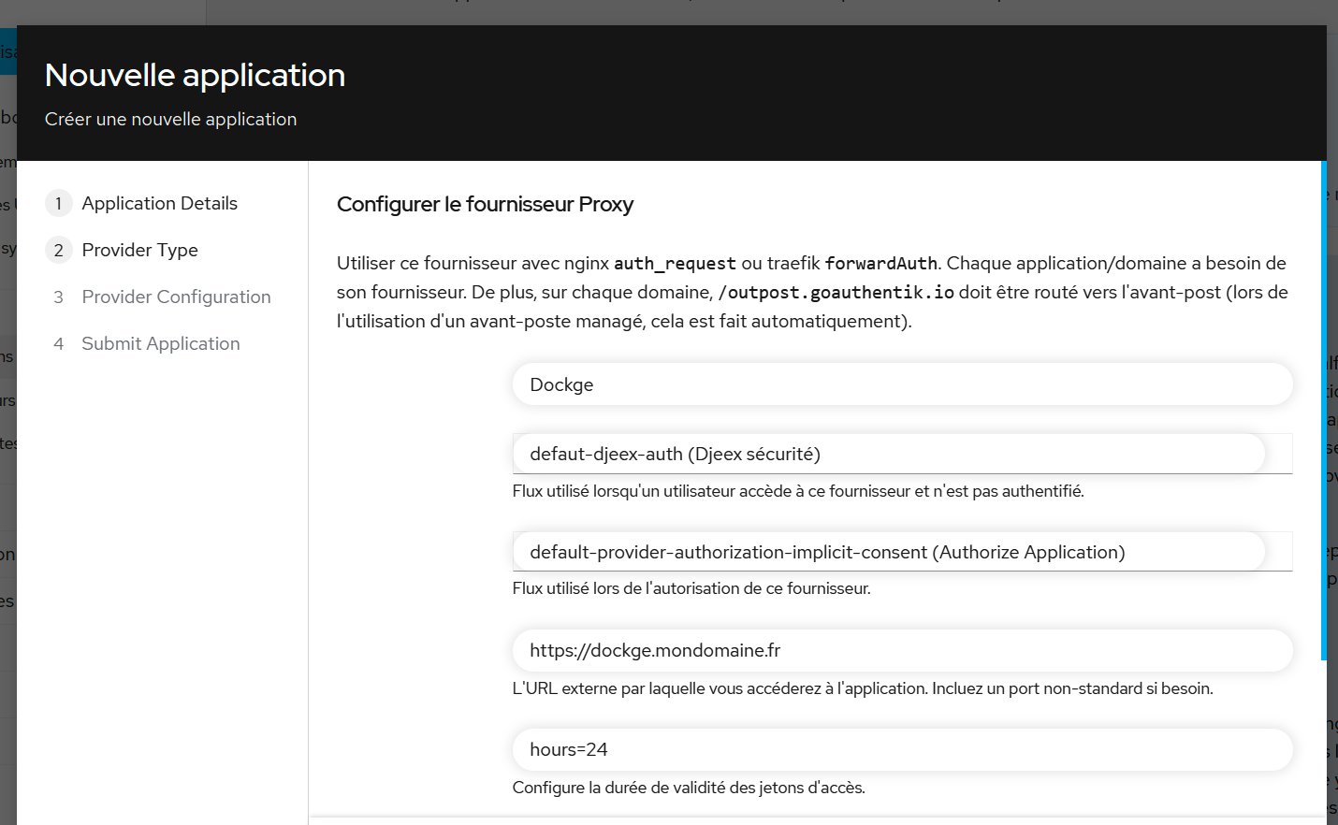Click the forwardAuth code text
Image resolution: width=1338 pixels, height=825 pixels.
(880, 264)
